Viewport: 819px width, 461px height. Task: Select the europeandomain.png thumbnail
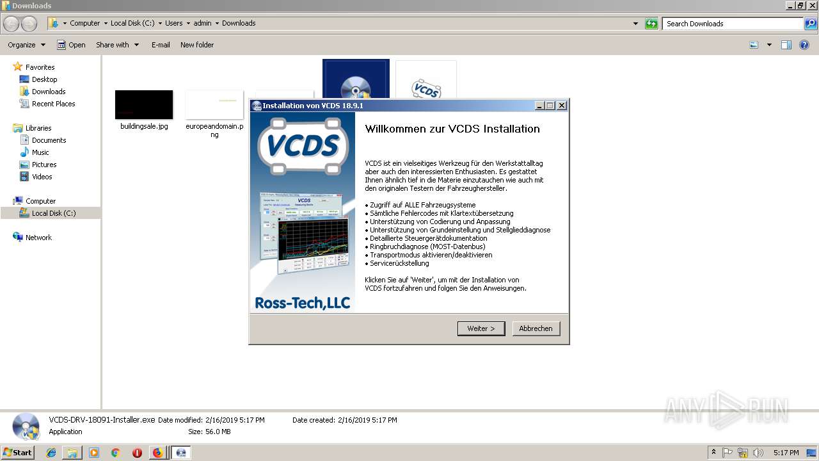(x=214, y=104)
